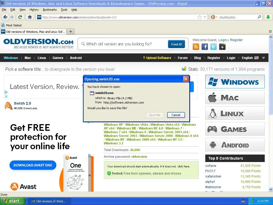Image resolution: width=273 pixels, height=205 pixels.
Task: Open the big Mac category button
Action: pyautogui.click(x=235, y=97)
